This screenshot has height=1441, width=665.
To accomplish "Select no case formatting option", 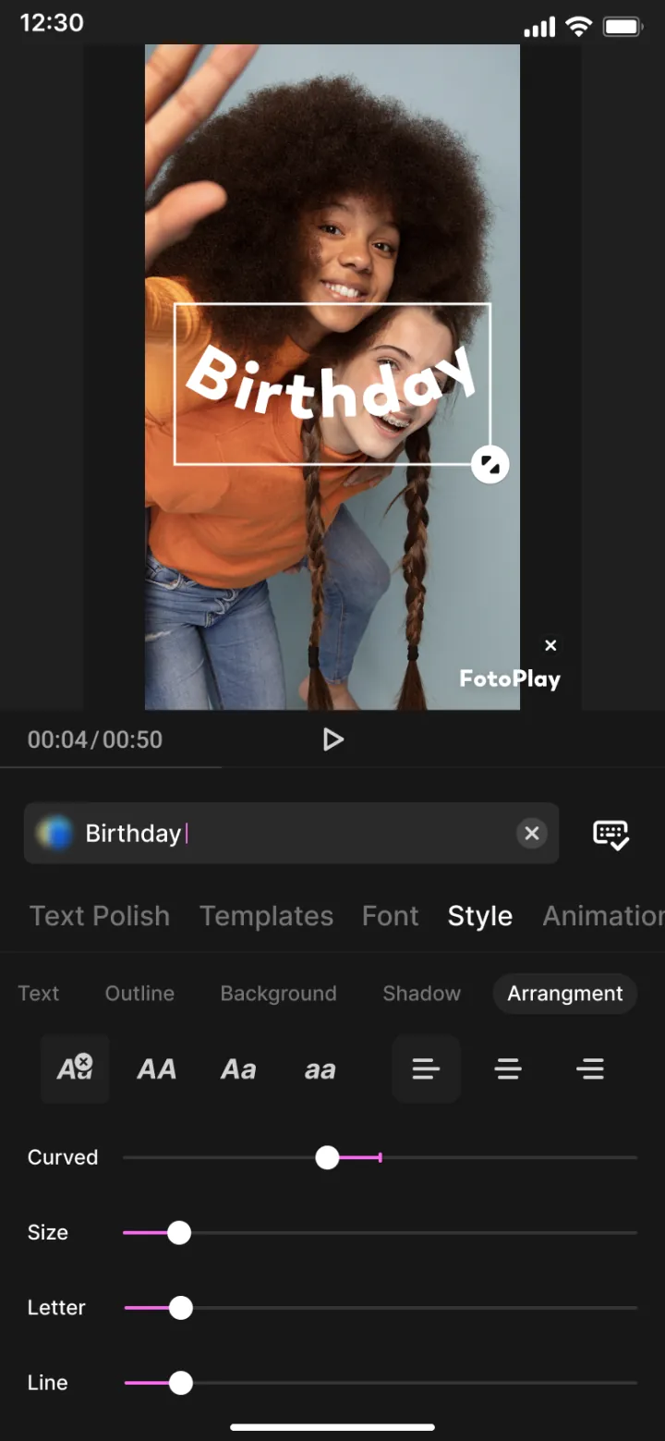I will [x=75, y=1069].
